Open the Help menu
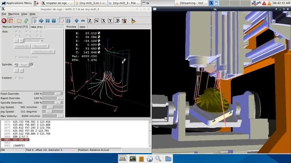291x163 pixels. pos(32,14)
